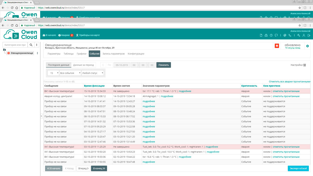
Task: Open the Любой статус dropdown
Action: pos(93,73)
